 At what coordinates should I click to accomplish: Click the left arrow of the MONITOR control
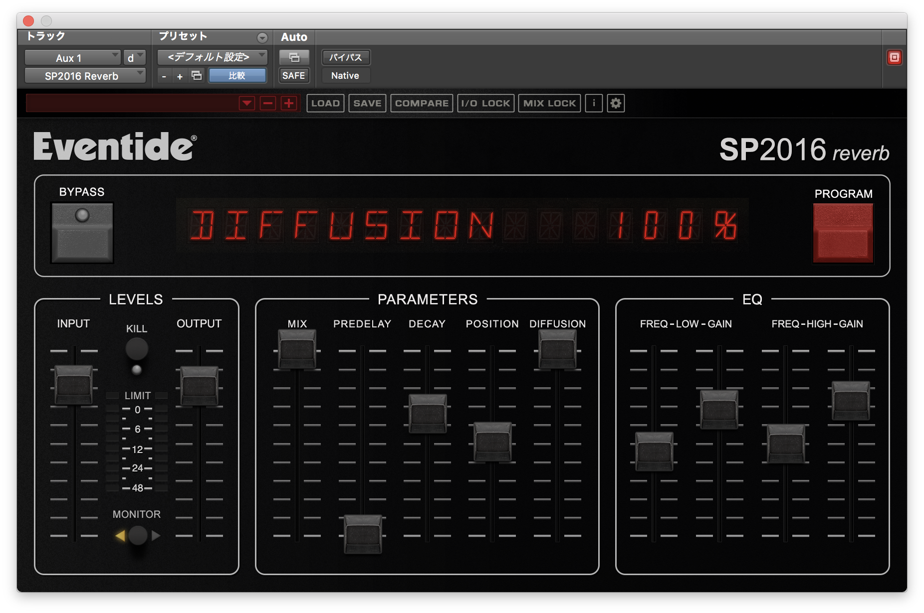(120, 535)
